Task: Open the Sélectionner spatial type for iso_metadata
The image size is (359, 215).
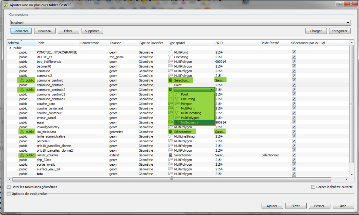Action: pos(182,132)
